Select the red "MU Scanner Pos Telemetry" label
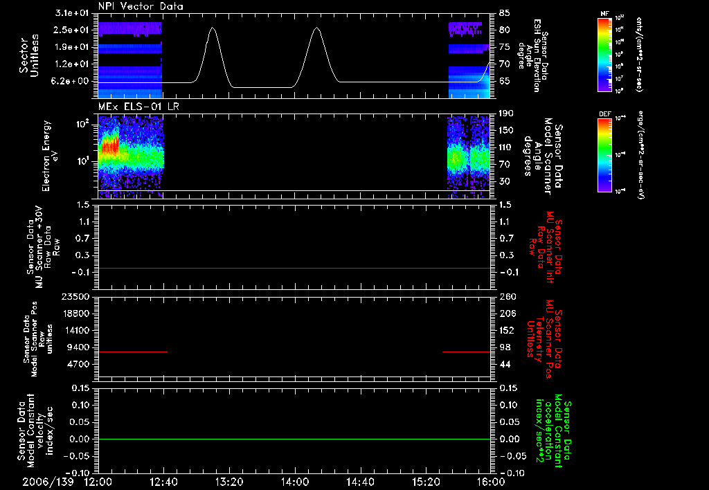709x490 pixels. click(545, 339)
